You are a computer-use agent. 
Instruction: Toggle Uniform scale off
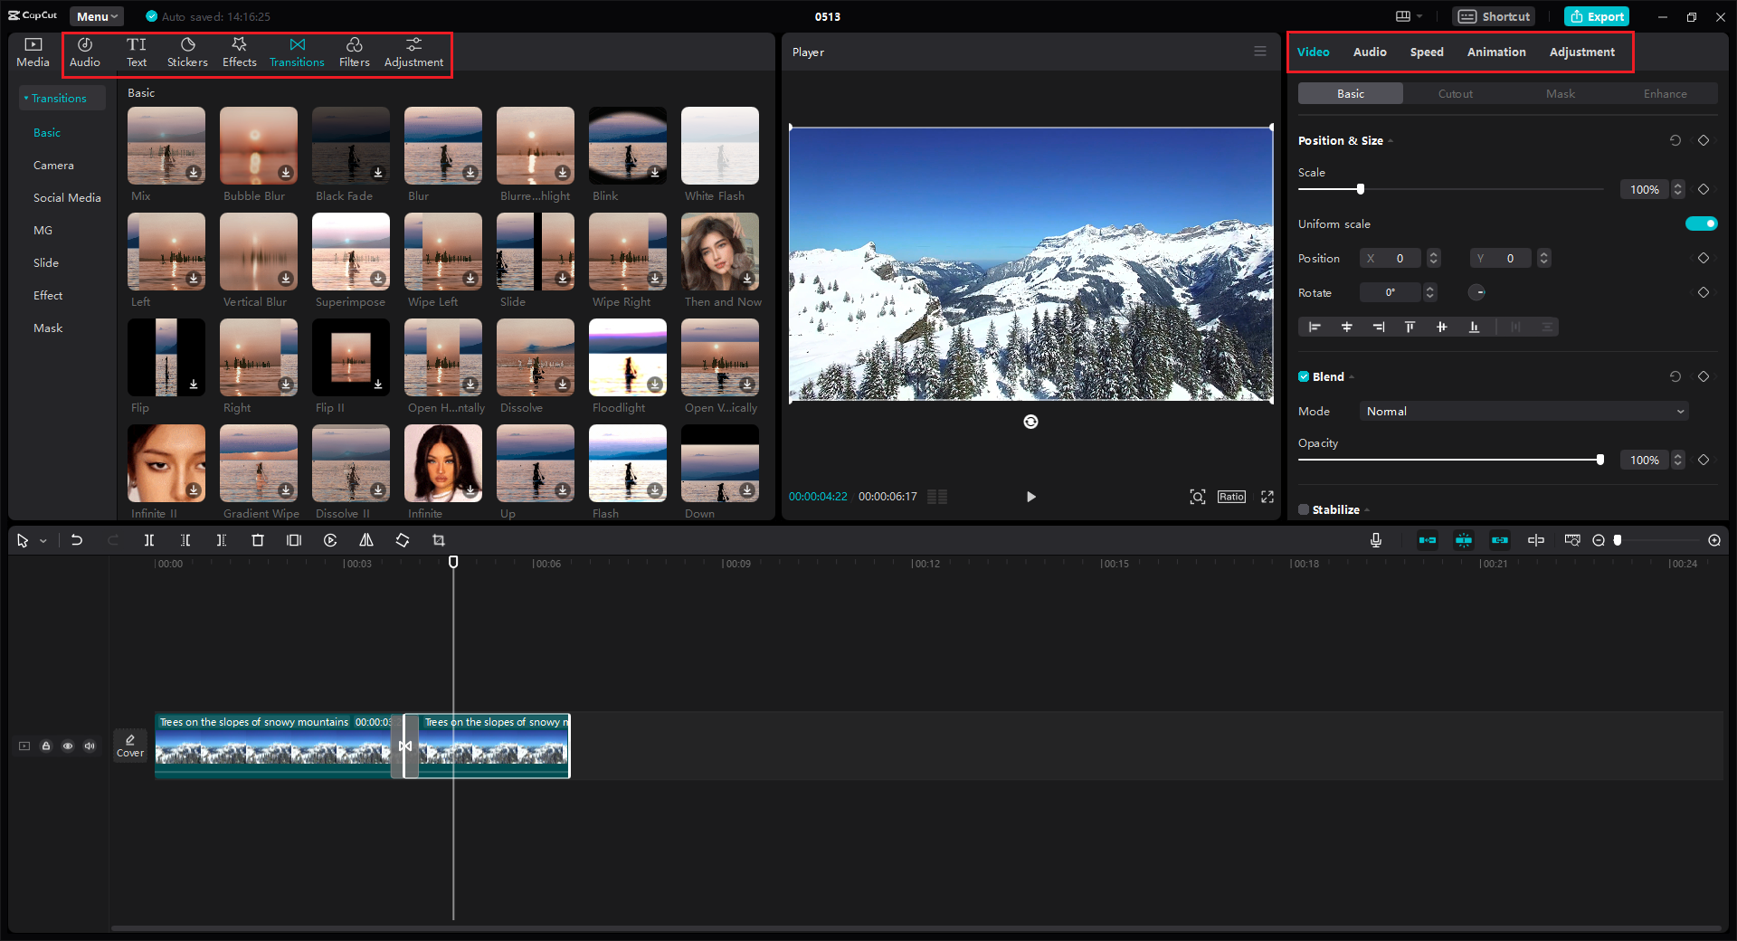click(x=1701, y=223)
